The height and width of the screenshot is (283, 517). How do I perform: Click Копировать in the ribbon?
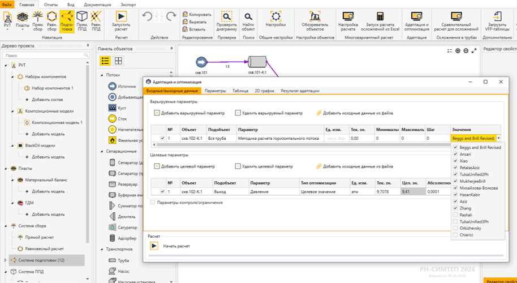pyautogui.click(x=197, y=15)
